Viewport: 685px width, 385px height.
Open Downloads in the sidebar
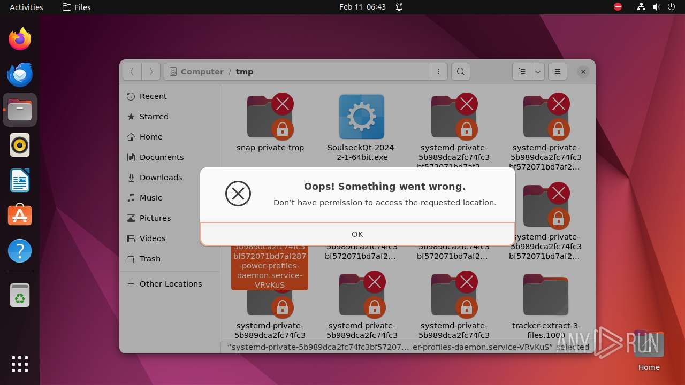click(171, 178)
